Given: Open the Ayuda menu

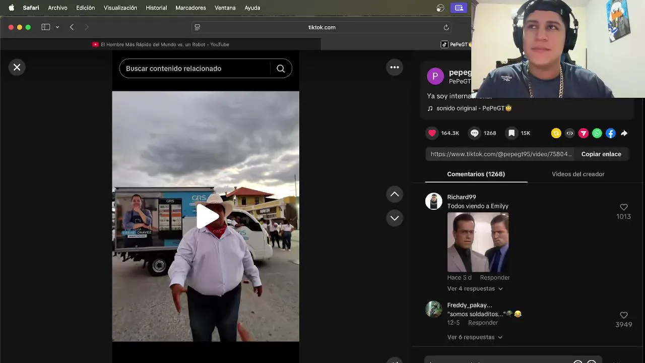Looking at the screenshot, I should 252,8.
